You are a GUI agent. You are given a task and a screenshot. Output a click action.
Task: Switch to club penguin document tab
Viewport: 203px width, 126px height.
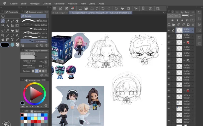coord(60,13)
